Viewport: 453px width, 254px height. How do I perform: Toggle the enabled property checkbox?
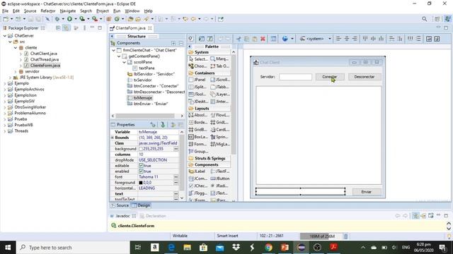point(141,171)
